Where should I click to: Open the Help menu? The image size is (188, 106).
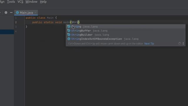(43, 2)
